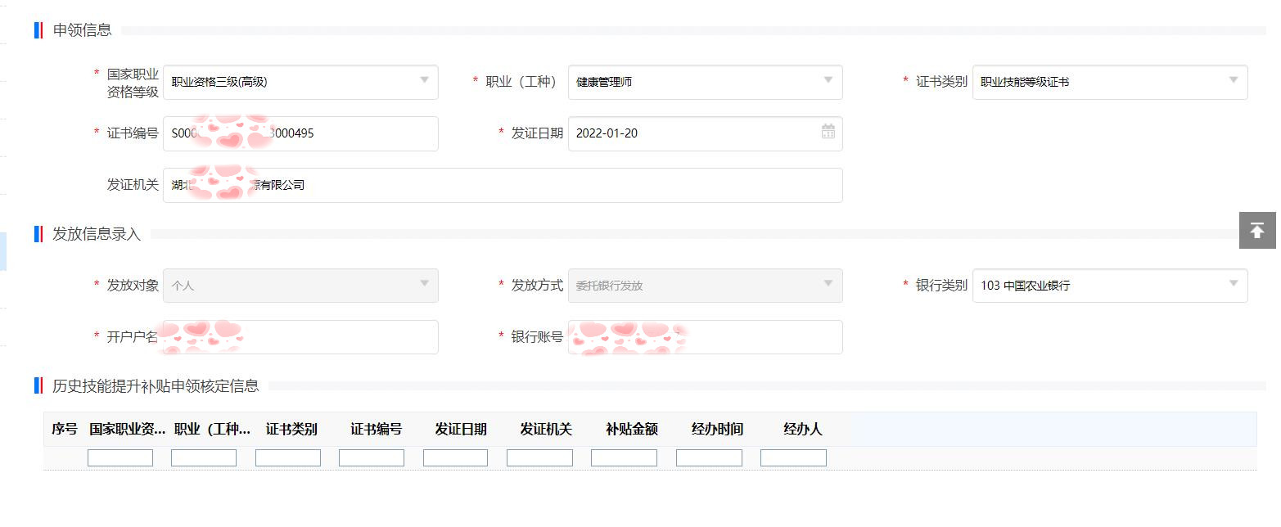The width and height of the screenshot is (1281, 527).
Task: Click the 国家职业资格 column filter box
Action: (120, 457)
